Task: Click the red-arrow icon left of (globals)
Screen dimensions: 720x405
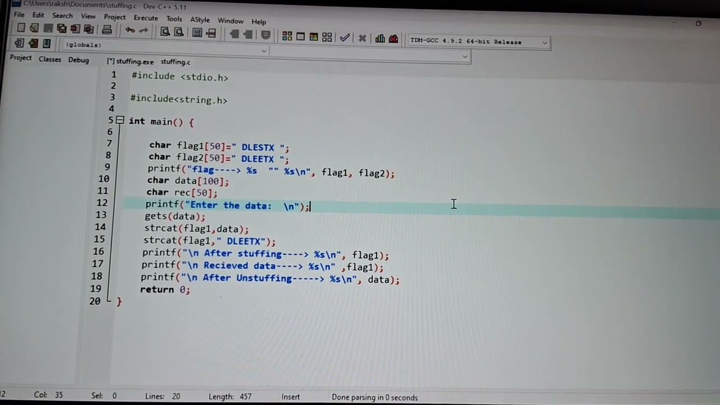Action: tap(33, 43)
